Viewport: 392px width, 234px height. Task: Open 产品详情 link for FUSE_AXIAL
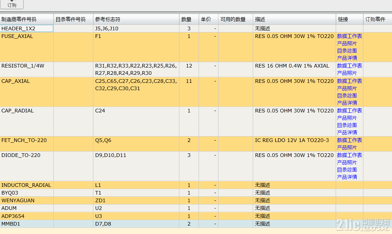click(x=347, y=58)
